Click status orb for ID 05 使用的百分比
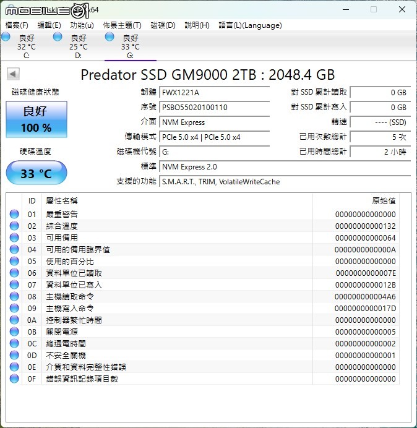This screenshot has height=428, width=417. (14, 261)
